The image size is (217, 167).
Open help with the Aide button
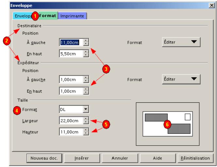[x=158, y=158]
